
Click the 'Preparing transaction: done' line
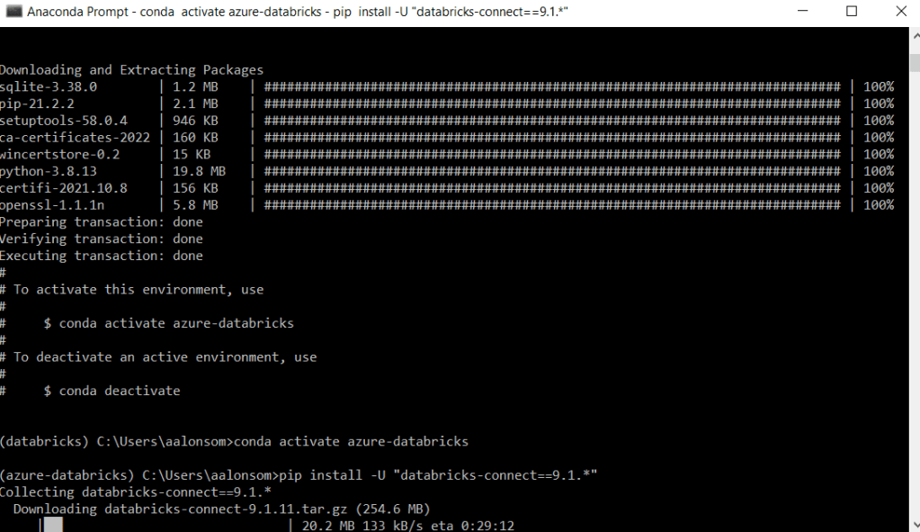102,222
